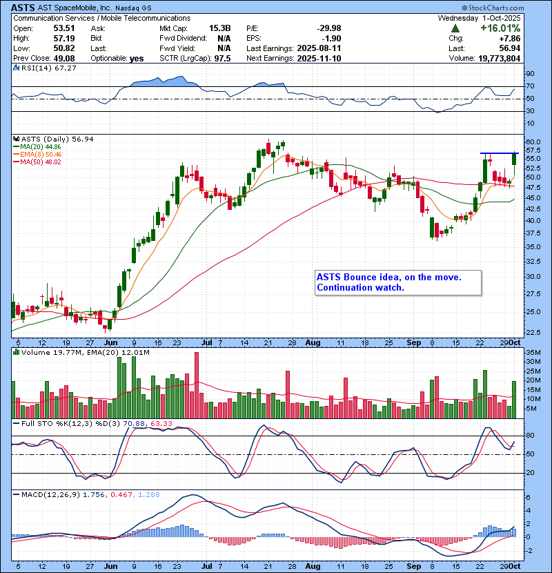Screen dimensions: 552x573
Task: Click the RSI(14) indicator icon
Action: click(16, 68)
